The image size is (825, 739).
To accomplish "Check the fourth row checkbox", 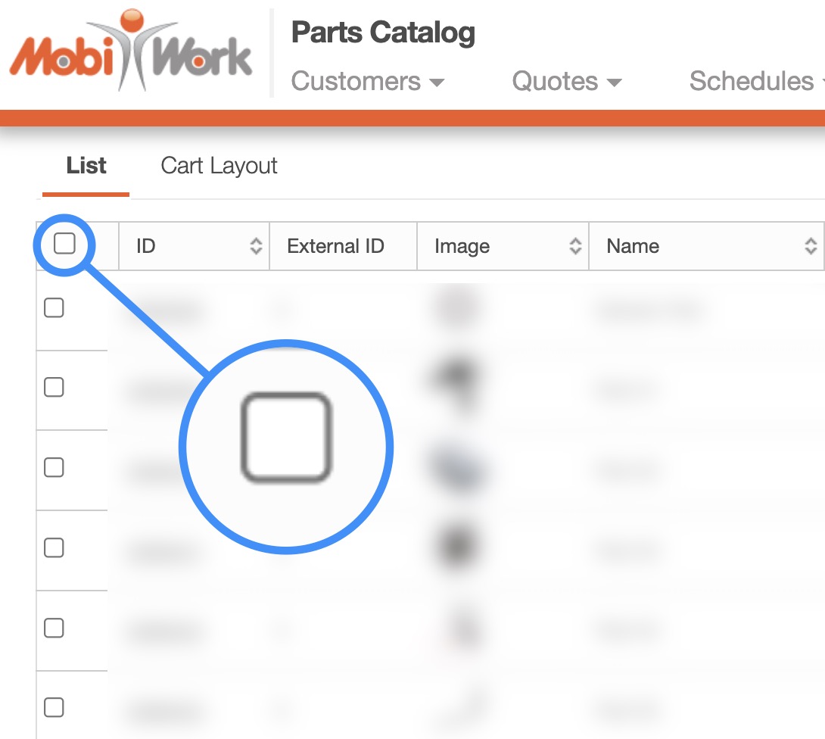I will tap(54, 547).
